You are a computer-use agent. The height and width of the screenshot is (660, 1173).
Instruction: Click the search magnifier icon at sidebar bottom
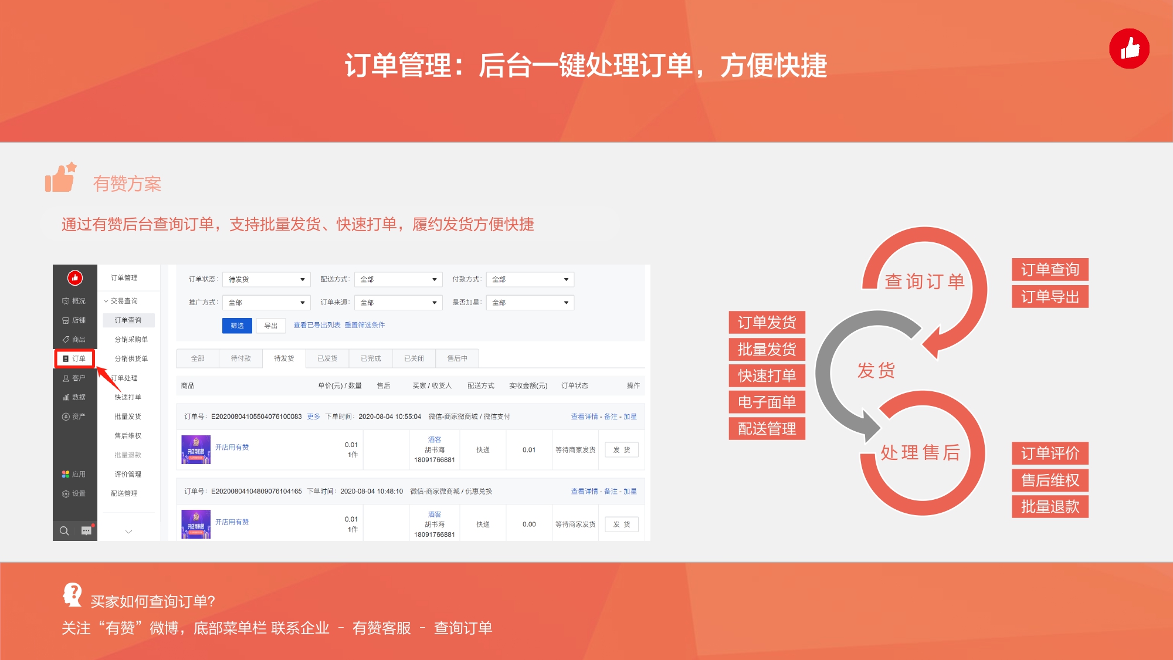pyautogui.click(x=65, y=531)
